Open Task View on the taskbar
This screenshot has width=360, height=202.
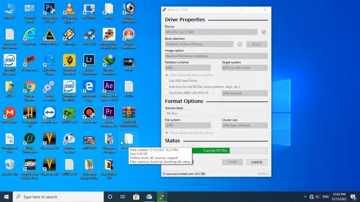click(123, 197)
